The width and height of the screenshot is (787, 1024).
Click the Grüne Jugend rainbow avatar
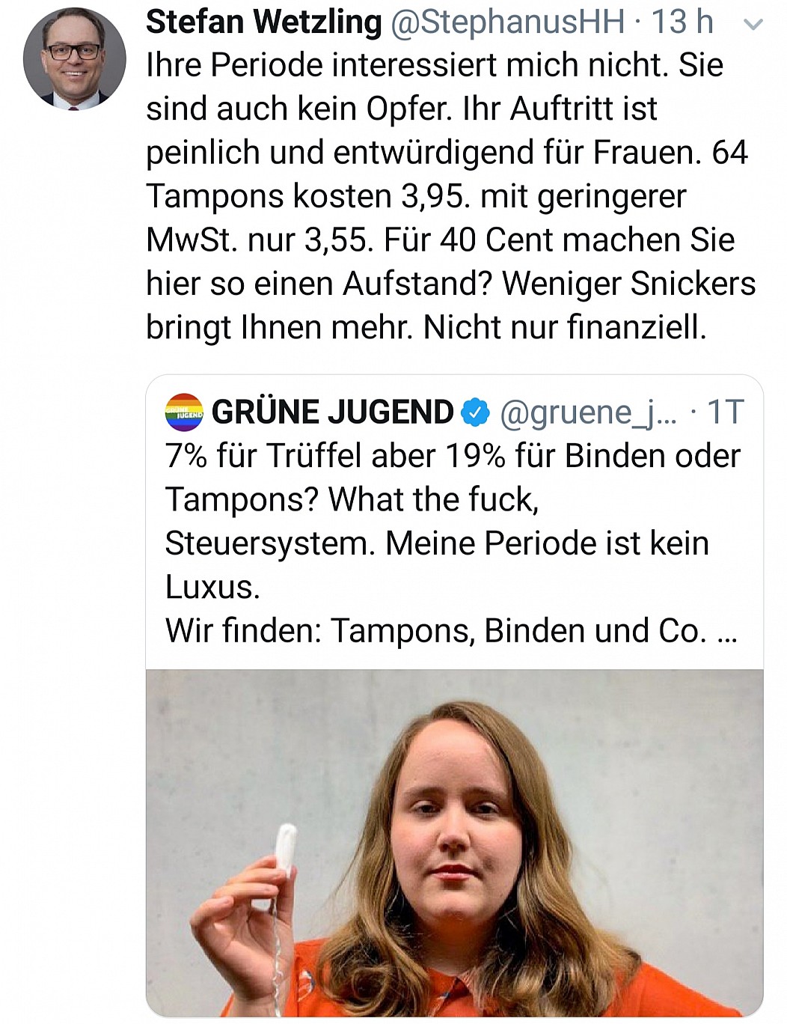coord(183,412)
